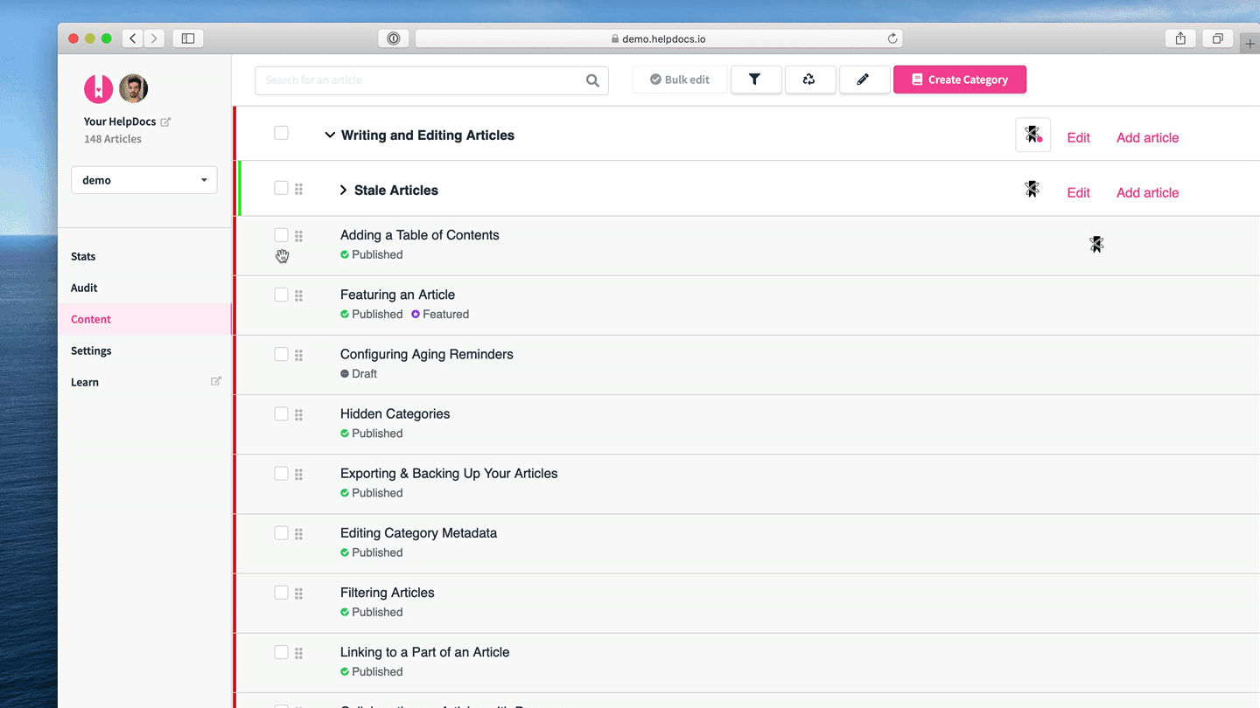
Task: Click drag handle of Featuring an Article
Action: (298, 295)
